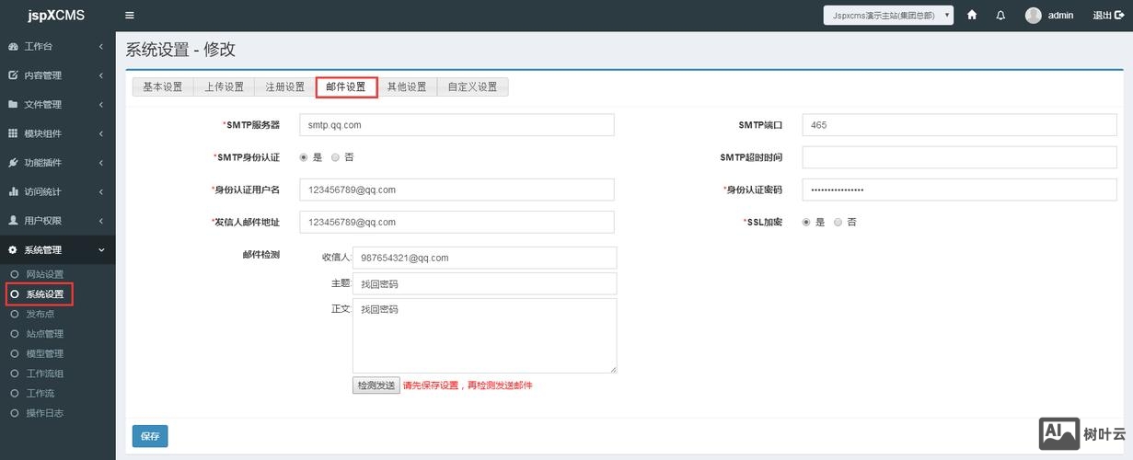This screenshot has height=460, width=1133.
Task: Toggle the sidebar hamburger menu icon
Action: pos(129,16)
